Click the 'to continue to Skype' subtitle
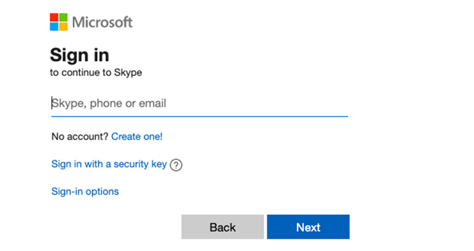 96,73
